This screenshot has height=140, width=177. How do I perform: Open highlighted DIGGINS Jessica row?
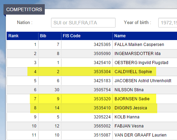pyautogui.click(x=92, y=108)
